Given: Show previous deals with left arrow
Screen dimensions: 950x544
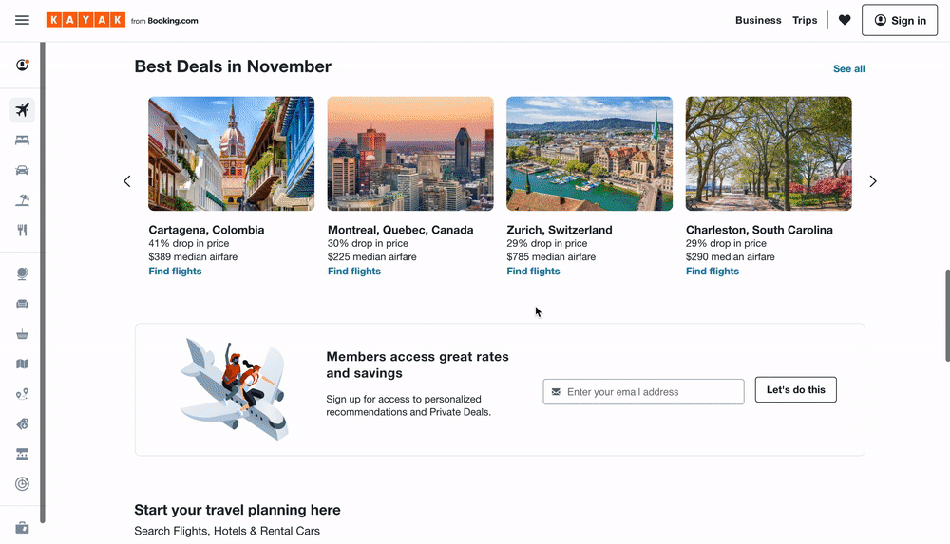Looking at the screenshot, I should [127, 181].
